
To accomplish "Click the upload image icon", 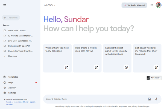I will tap(150, 99).
